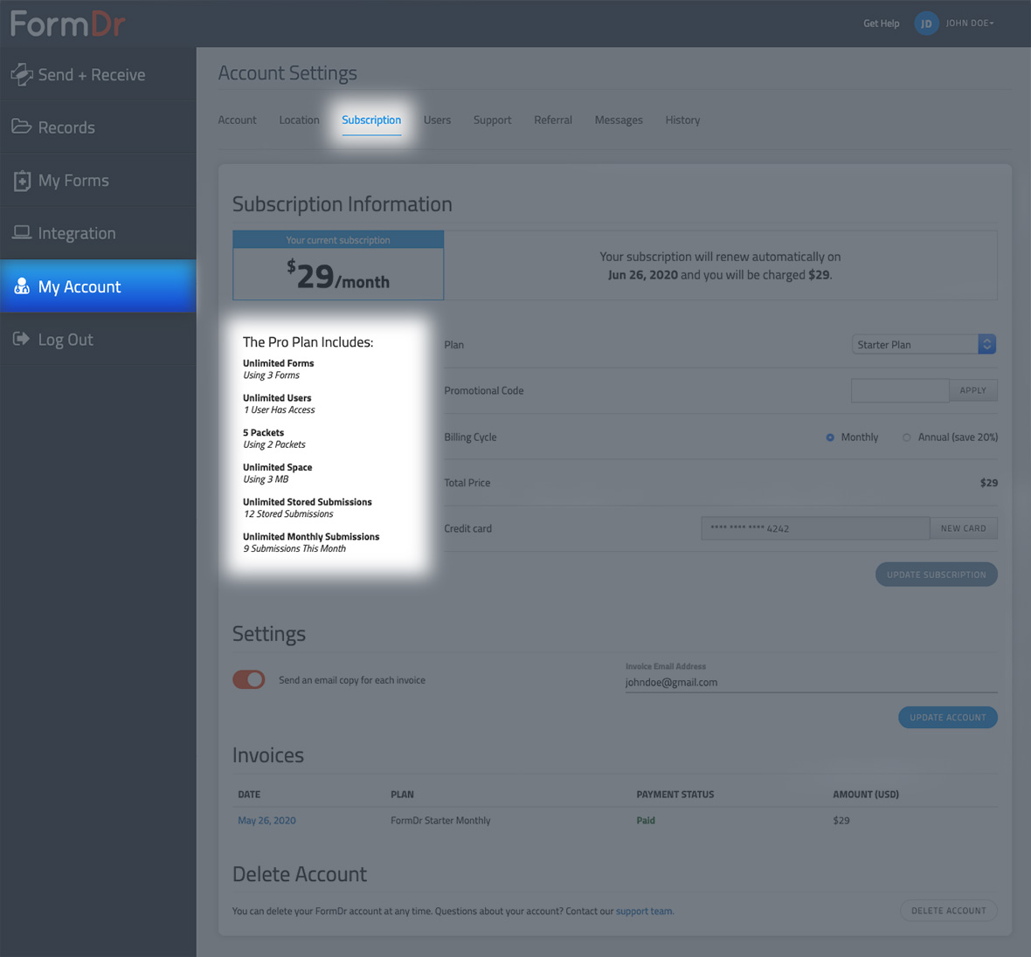This screenshot has width=1031, height=957.
Task: Click the APPLY promo code button
Action: [x=973, y=390]
